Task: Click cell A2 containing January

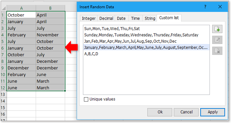Action: [21, 21]
